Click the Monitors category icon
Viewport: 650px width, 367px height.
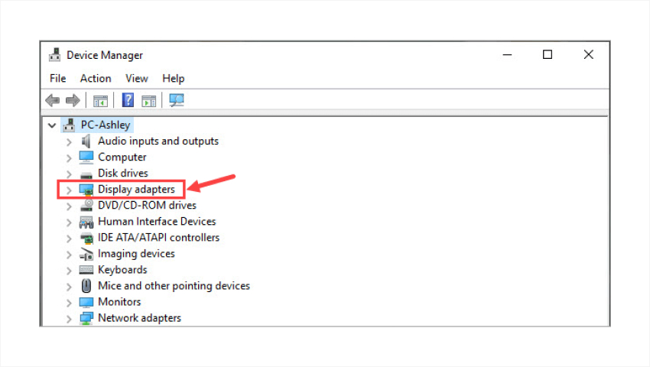pyautogui.click(x=86, y=302)
